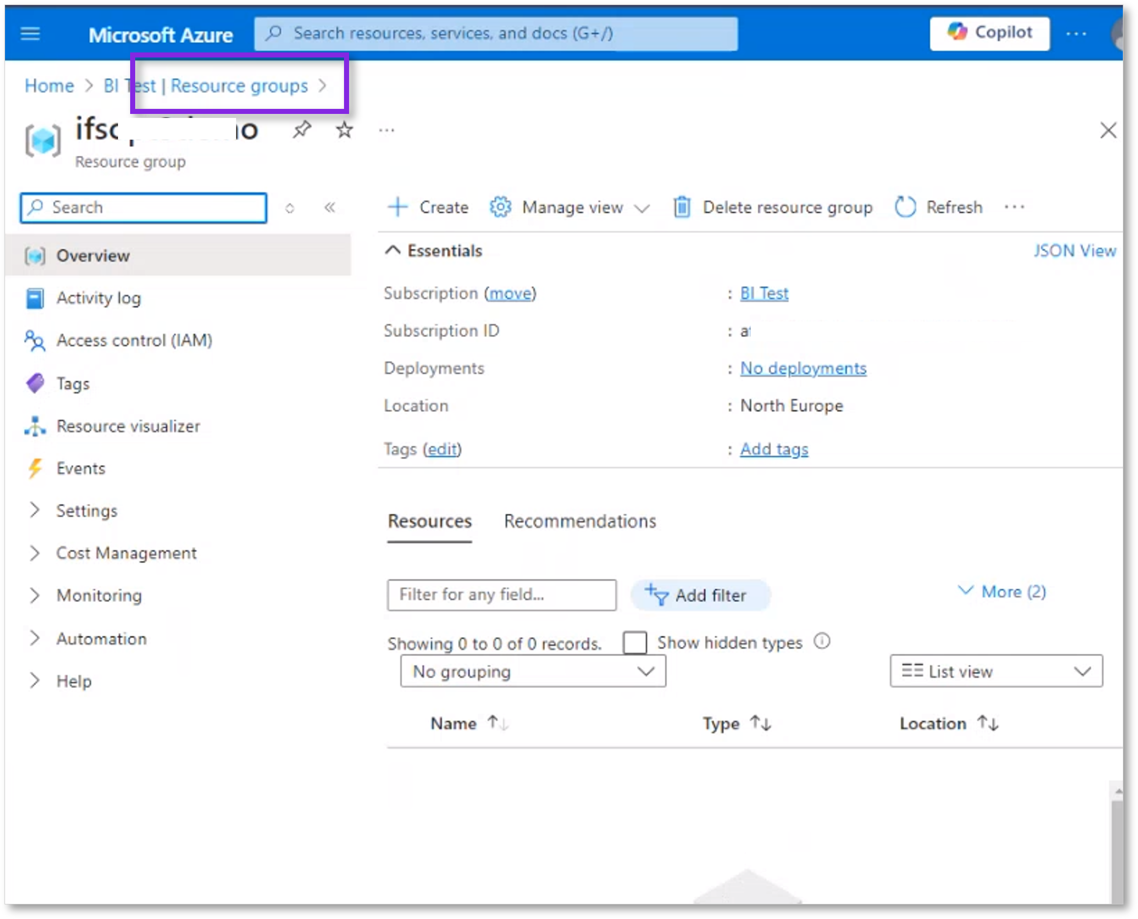The width and height of the screenshot is (1138, 919).
Task: Open the No grouping dropdown
Action: pos(532,671)
